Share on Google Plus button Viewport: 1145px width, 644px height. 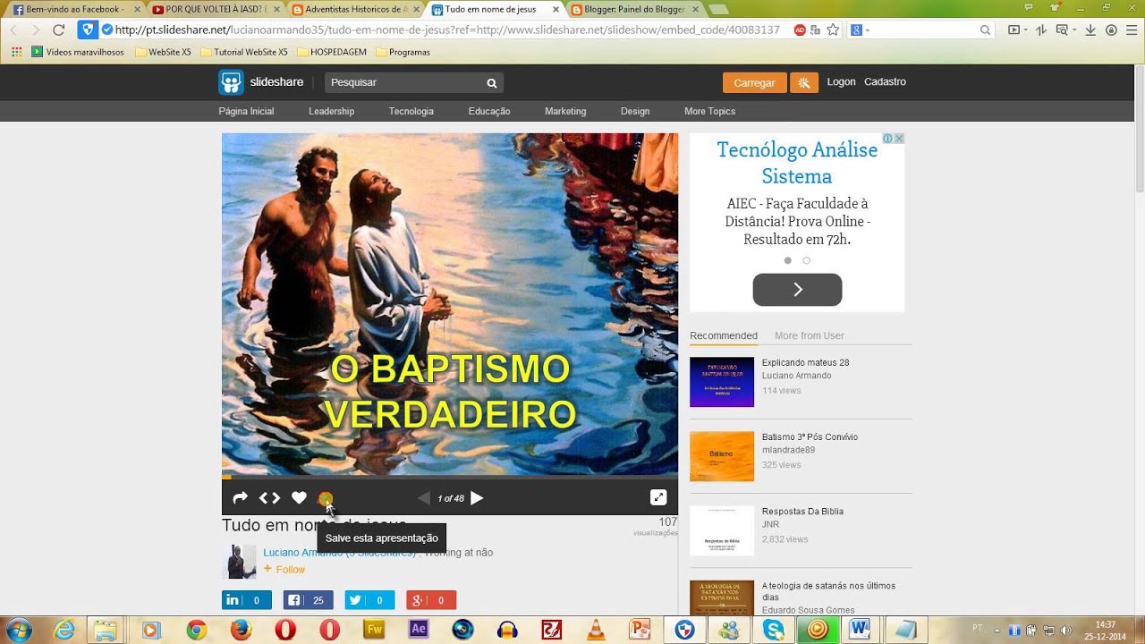pyautogui.click(x=431, y=600)
